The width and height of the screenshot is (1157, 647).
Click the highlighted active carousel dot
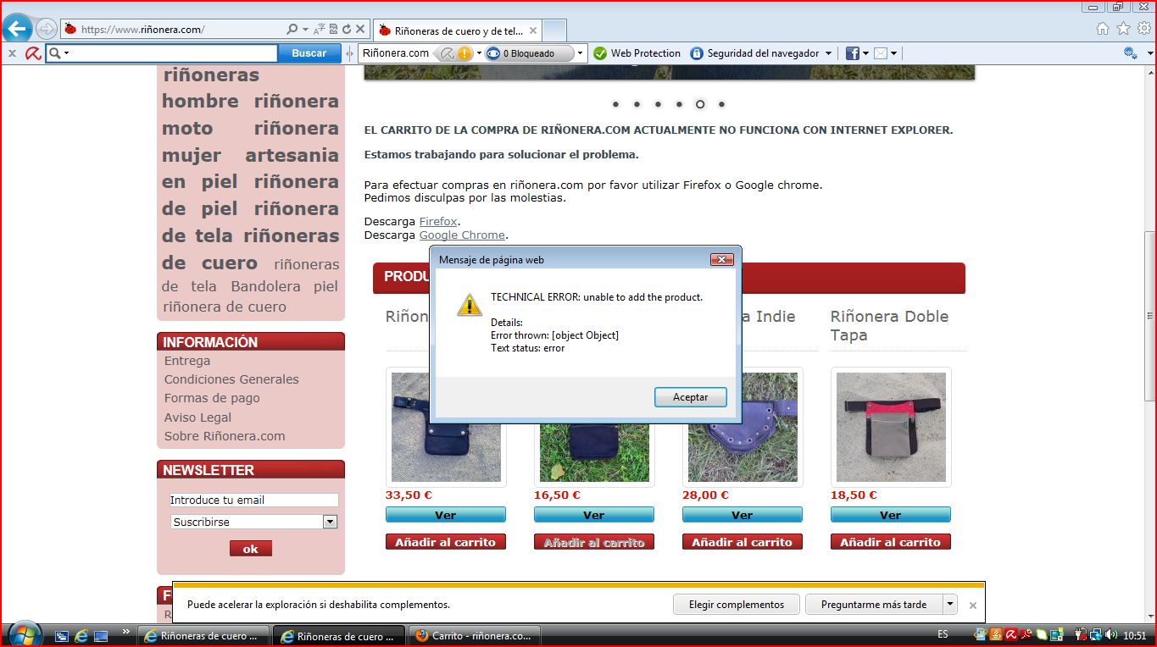pos(700,105)
